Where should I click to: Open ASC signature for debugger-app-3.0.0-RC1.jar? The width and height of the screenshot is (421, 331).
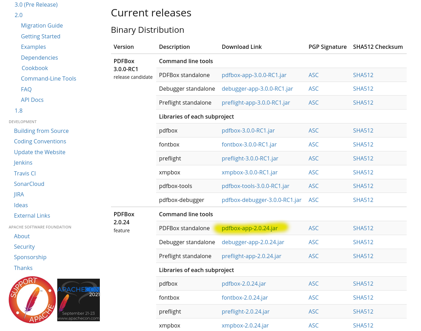313,89
